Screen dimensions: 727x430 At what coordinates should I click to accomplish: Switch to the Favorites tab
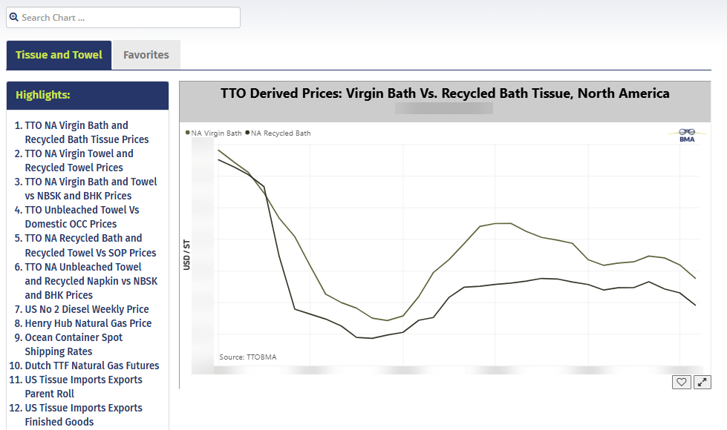[x=146, y=55]
